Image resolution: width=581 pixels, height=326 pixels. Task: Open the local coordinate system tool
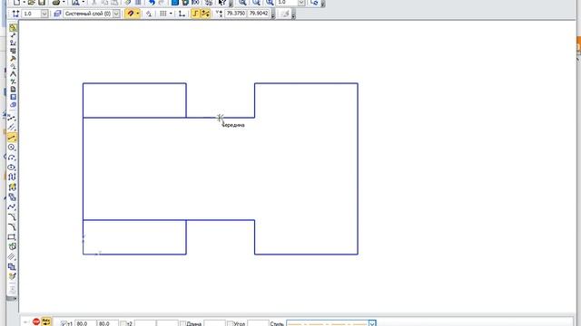182,14
